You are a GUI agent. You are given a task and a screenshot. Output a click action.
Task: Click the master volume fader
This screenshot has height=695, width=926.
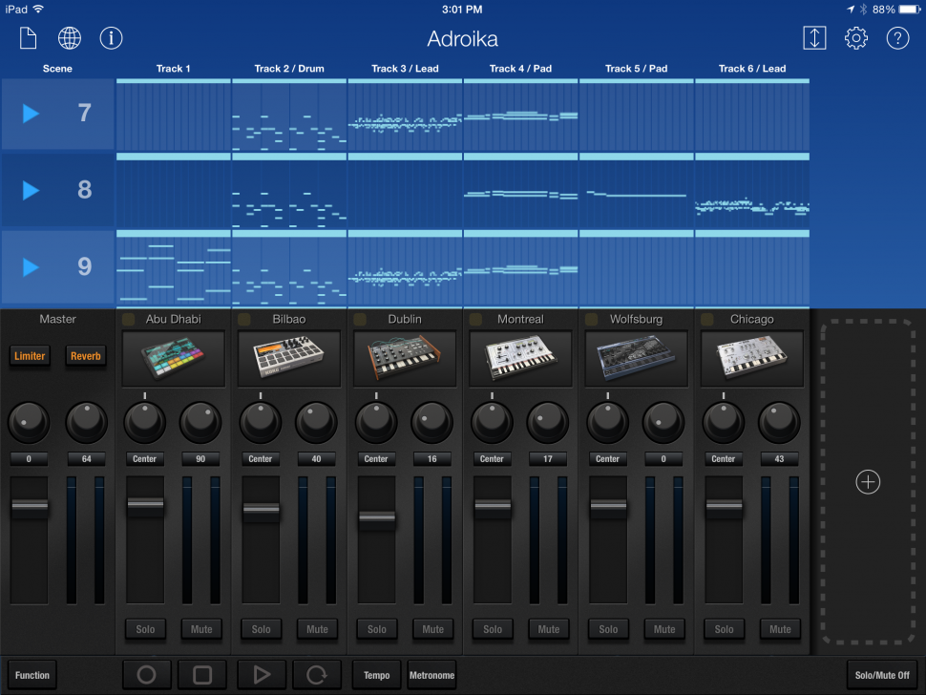(x=30, y=505)
